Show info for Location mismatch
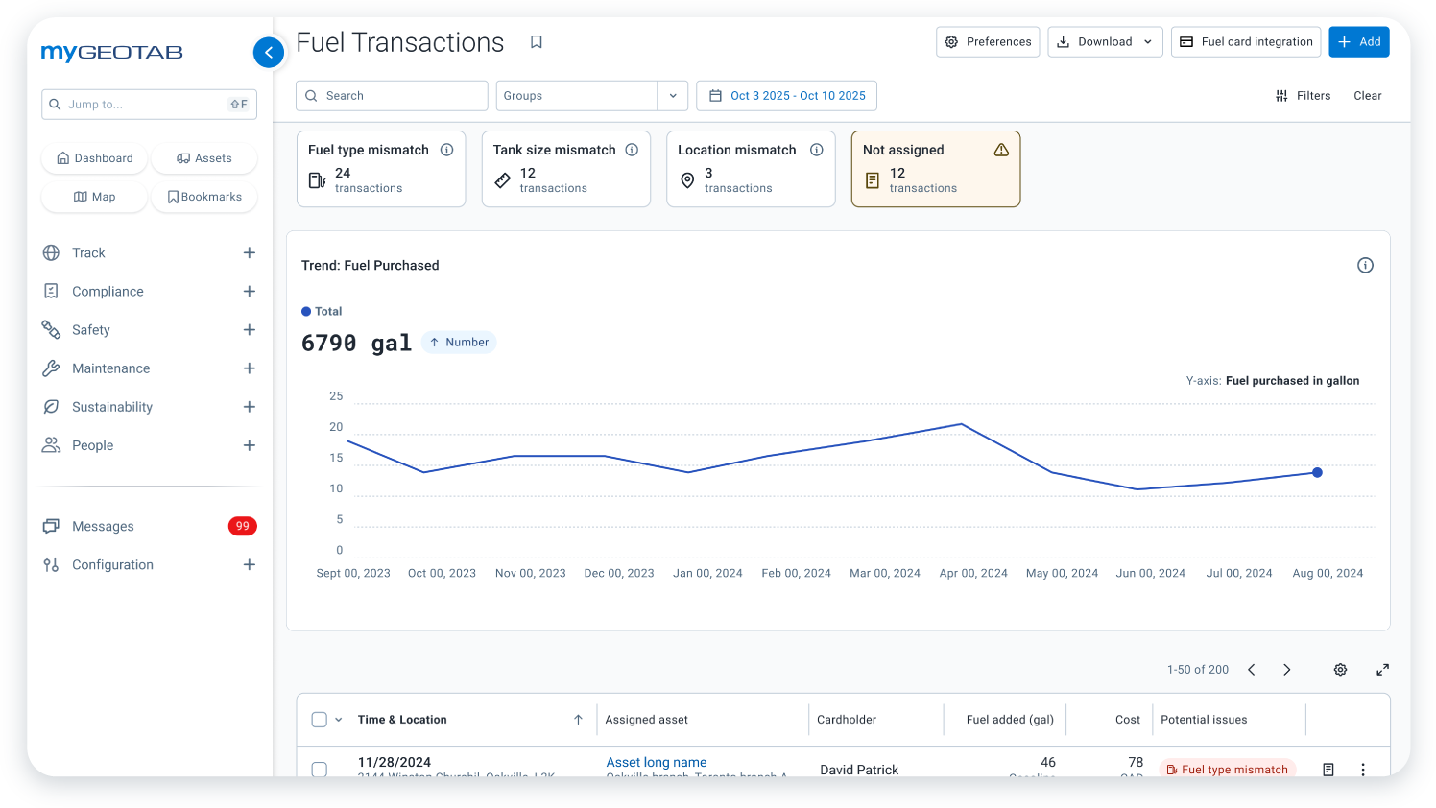The image size is (1436, 808). coord(817,150)
